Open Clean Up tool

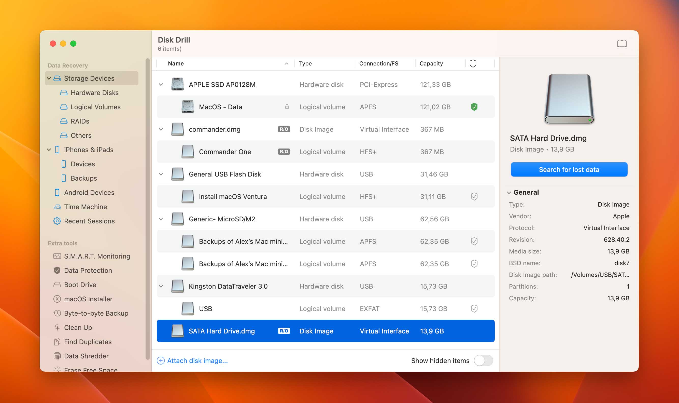[73, 328]
